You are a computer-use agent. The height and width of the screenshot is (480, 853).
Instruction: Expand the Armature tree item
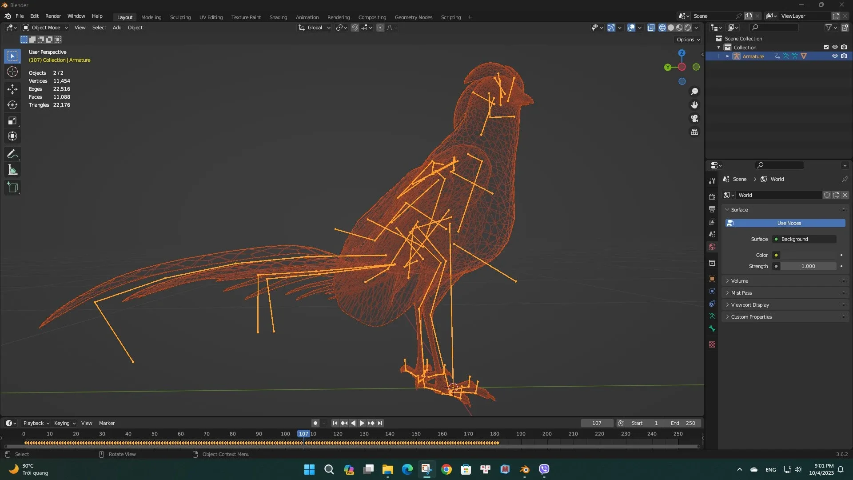[727, 56]
